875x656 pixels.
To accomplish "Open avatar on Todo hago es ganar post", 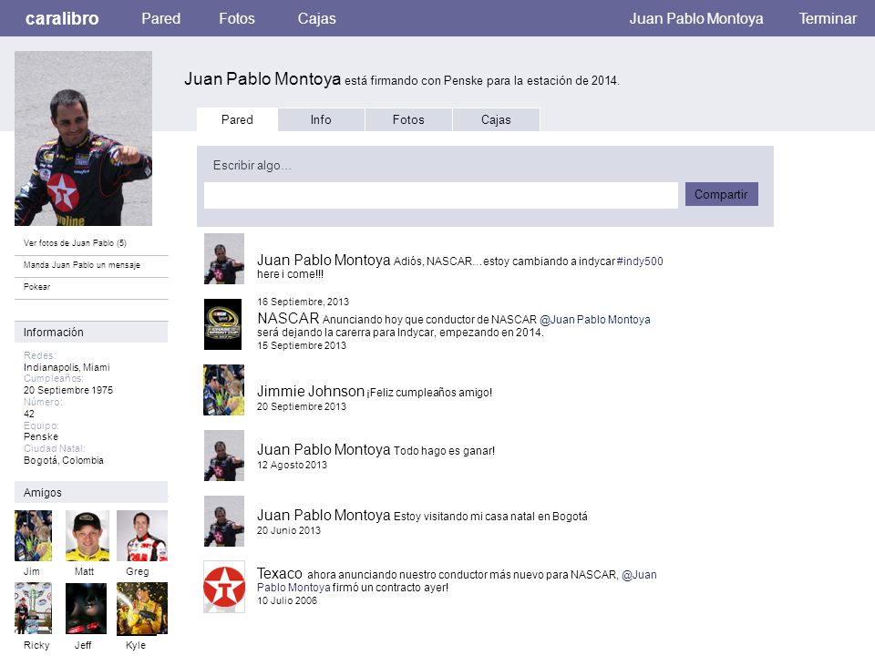I will 224,456.
